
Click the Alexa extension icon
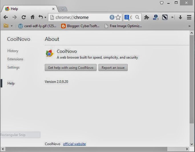156,17
